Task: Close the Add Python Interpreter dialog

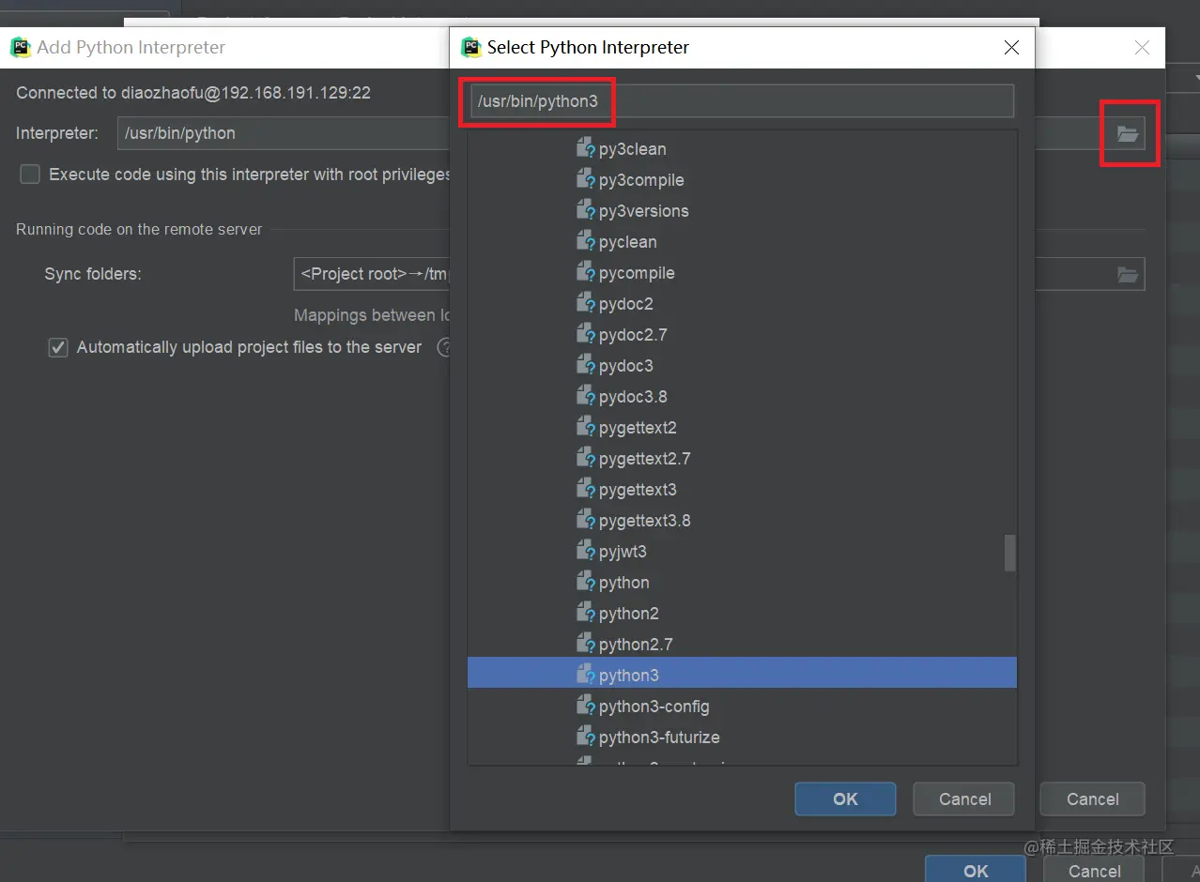Action: tap(1142, 47)
